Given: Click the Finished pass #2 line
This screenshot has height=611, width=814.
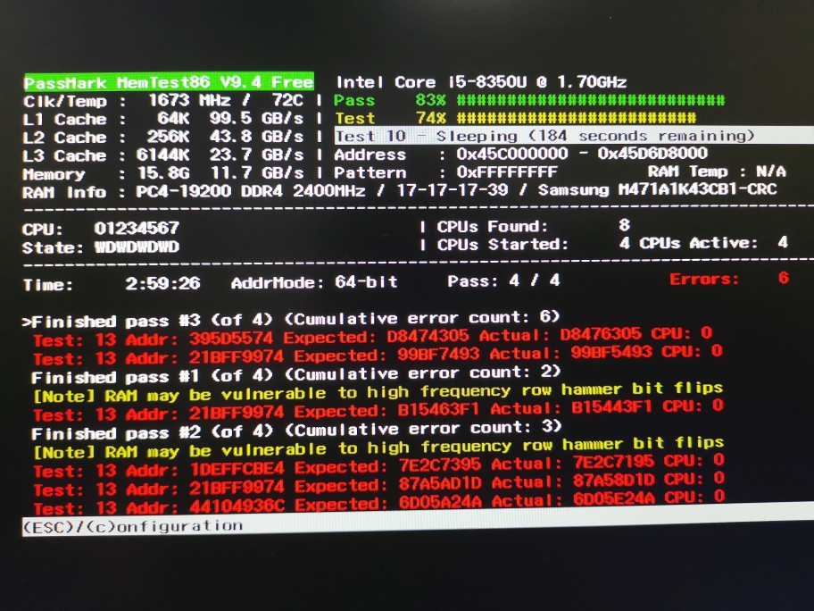Looking at the screenshot, I should [296, 431].
